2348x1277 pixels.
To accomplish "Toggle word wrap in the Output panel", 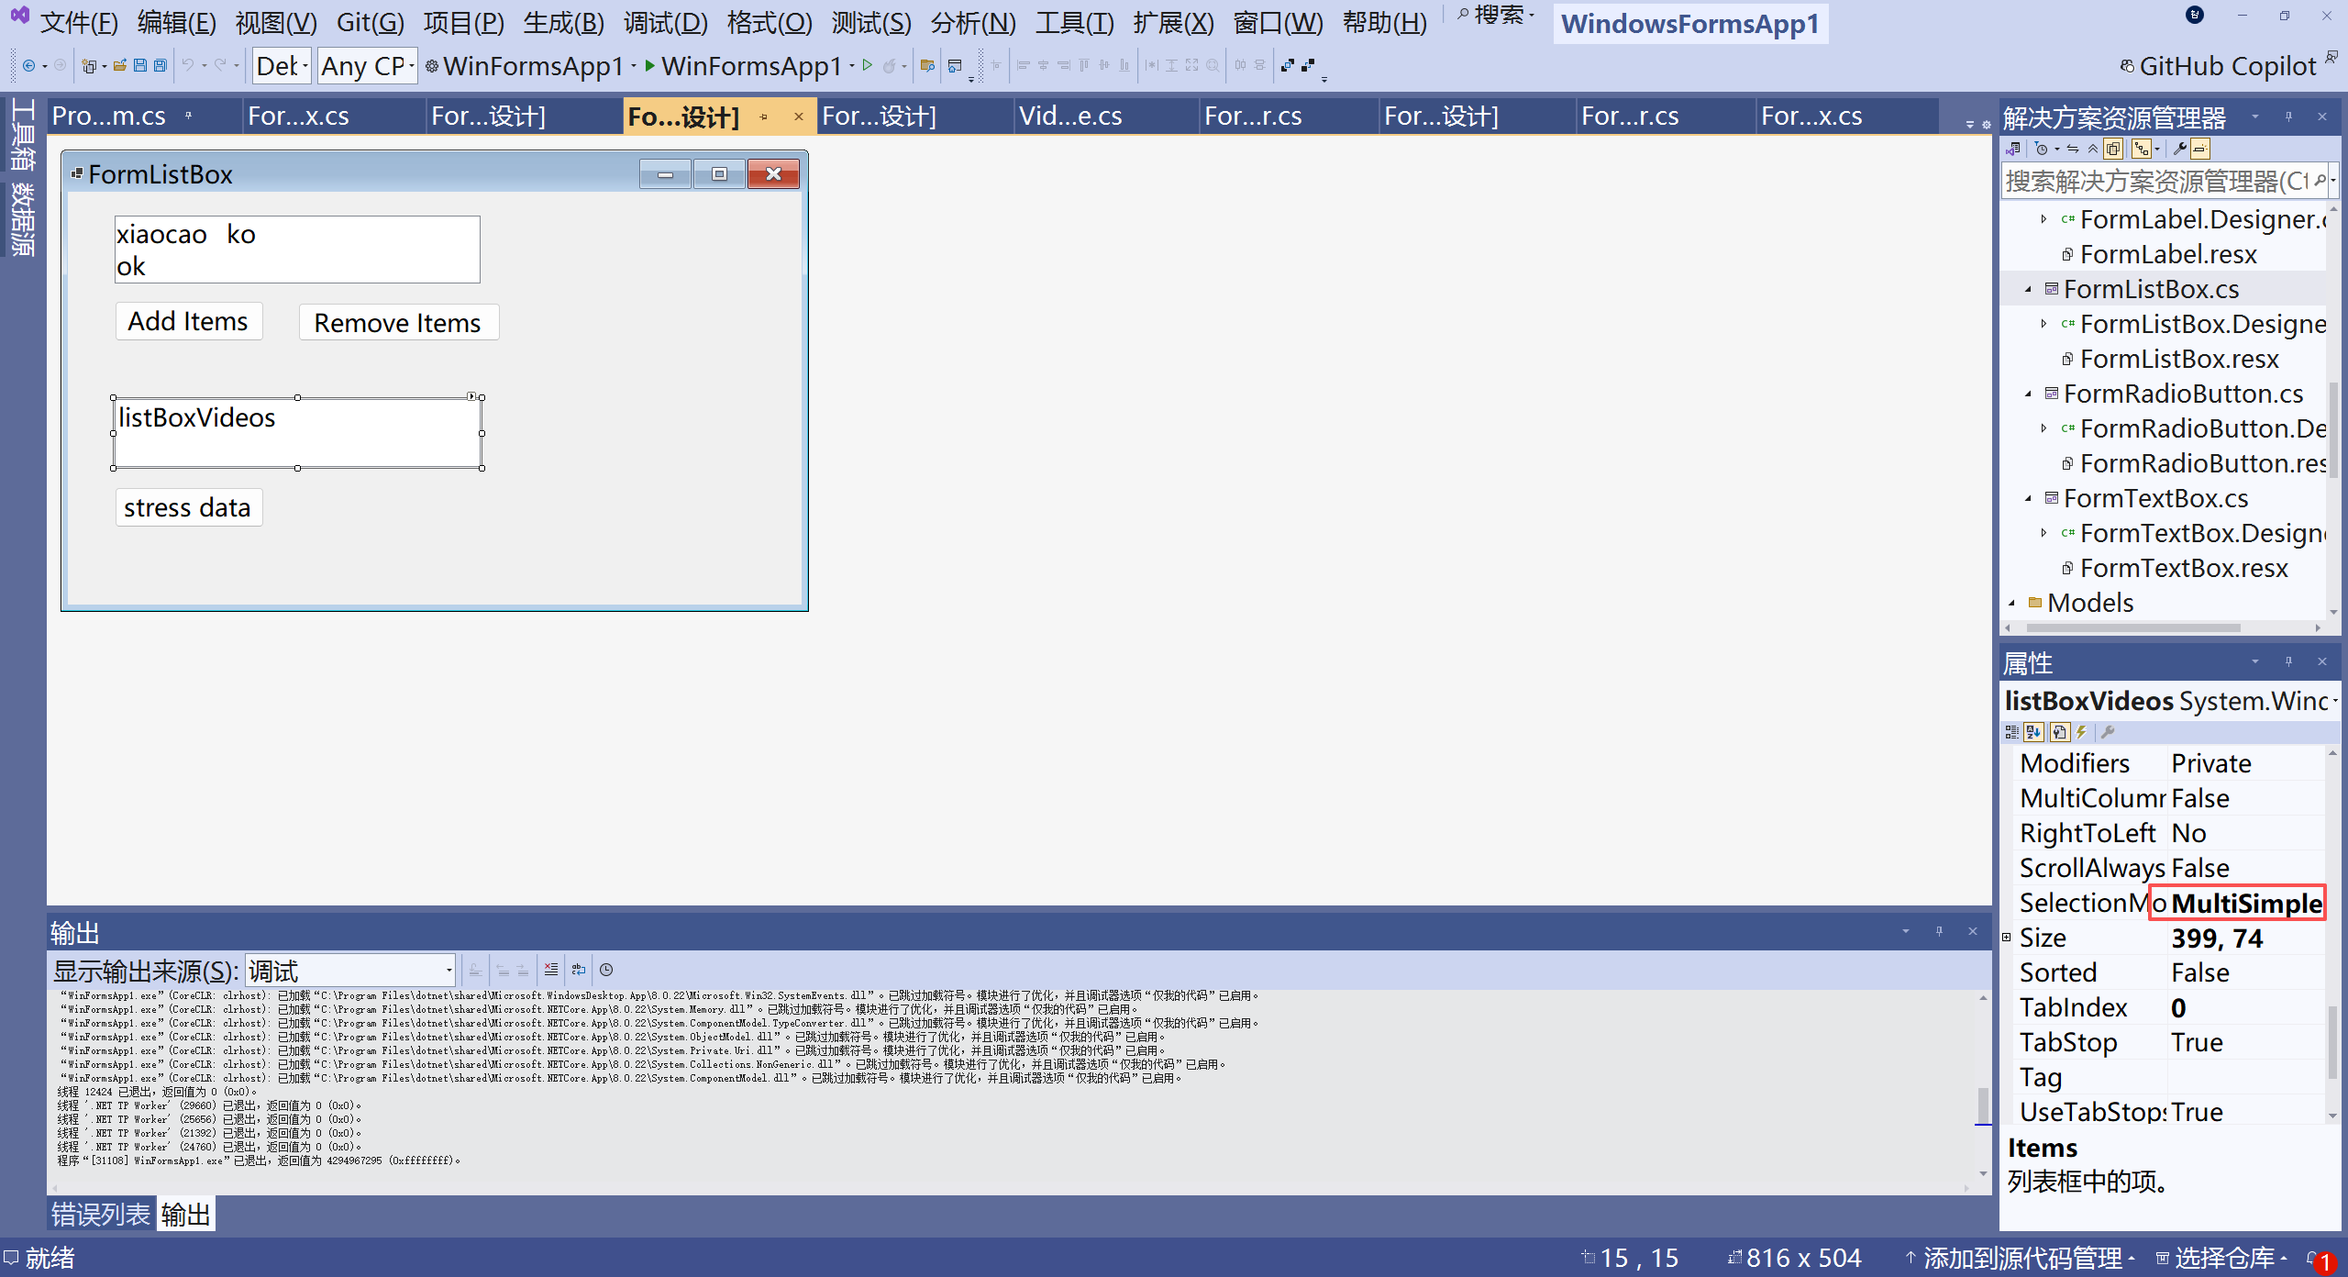I will pyautogui.click(x=578, y=970).
